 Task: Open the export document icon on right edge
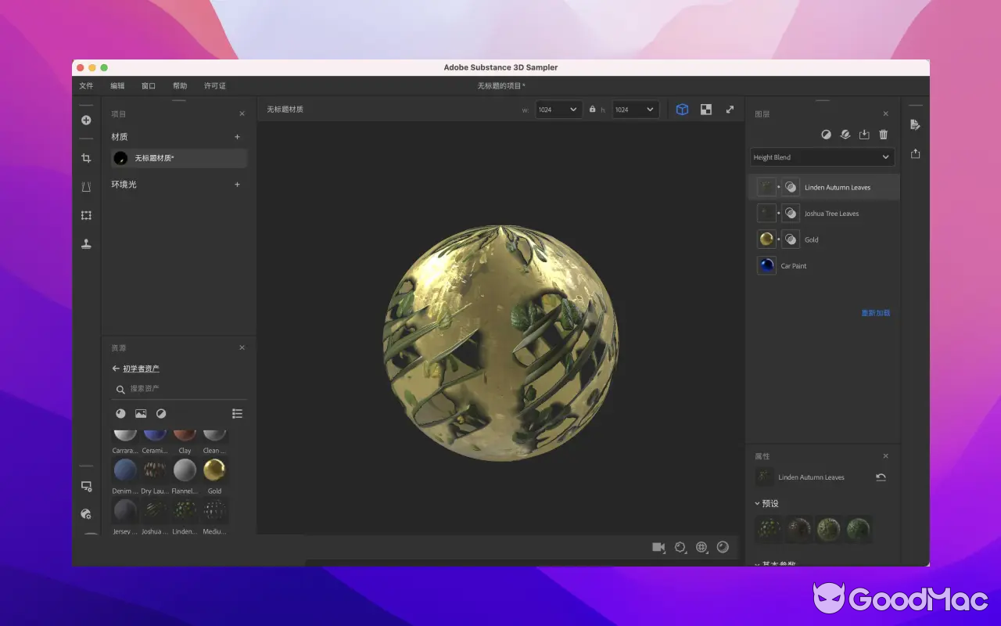click(914, 124)
